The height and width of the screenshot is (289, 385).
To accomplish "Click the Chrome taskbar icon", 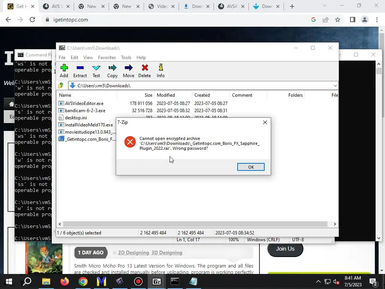I will click(x=83, y=281).
